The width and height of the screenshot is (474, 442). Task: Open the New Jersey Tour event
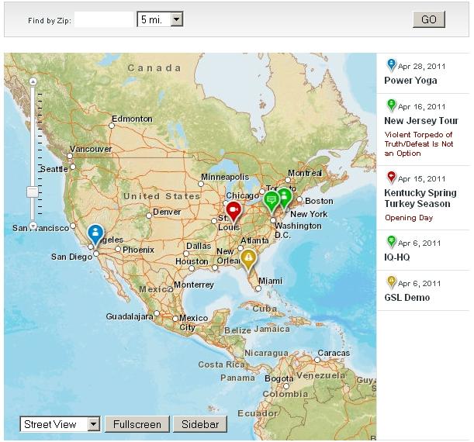pyautogui.click(x=421, y=121)
